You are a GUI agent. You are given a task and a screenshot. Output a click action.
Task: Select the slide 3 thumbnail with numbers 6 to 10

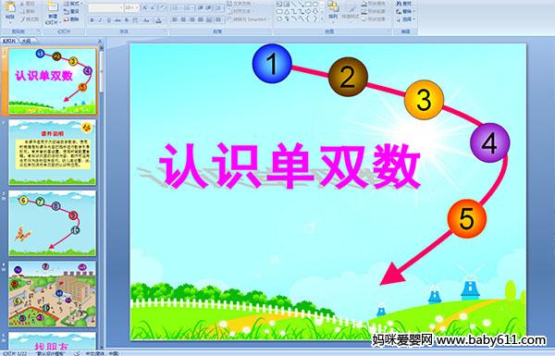tap(52, 223)
